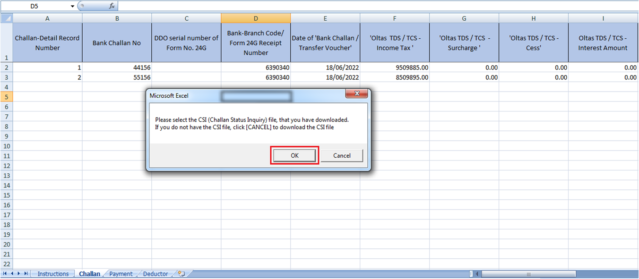Select the Challan sheet tab
This screenshot has height=279, width=639.
coord(89,273)
